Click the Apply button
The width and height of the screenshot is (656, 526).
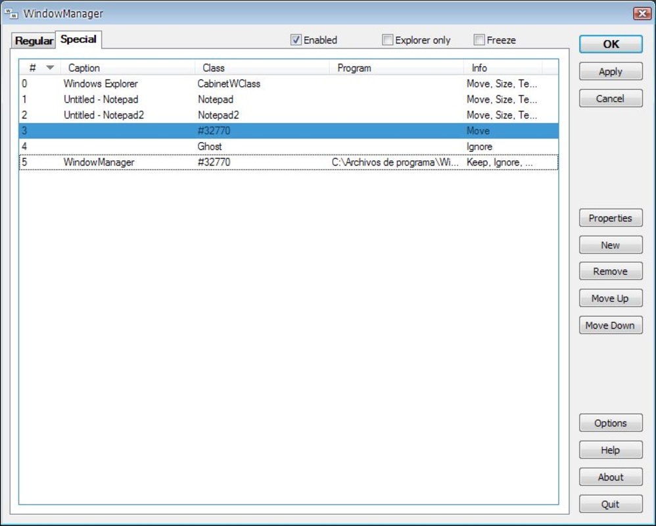610,72
